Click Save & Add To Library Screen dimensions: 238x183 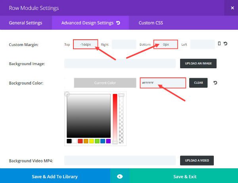pos(55,176)
